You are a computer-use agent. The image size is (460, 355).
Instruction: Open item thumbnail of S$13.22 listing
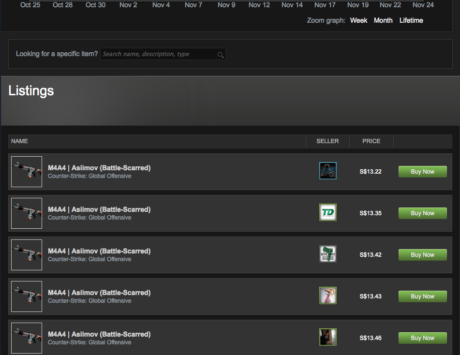click(27, 172)
